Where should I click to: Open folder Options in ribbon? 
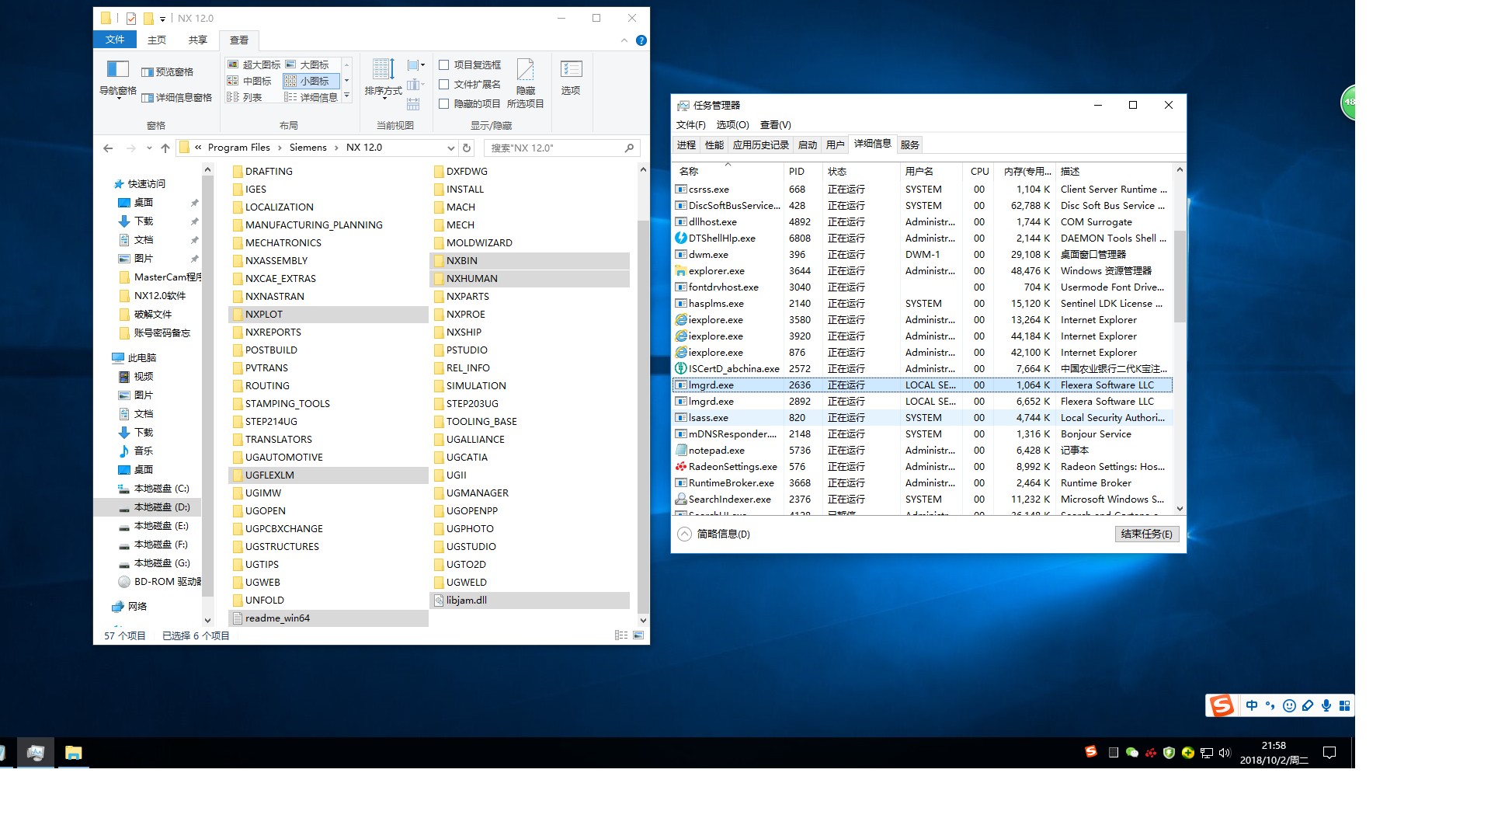click(571, 78)
